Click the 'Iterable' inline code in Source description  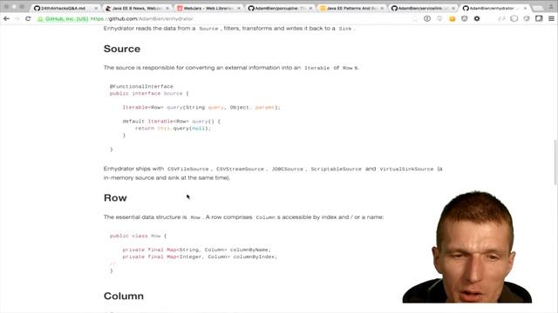316,68
